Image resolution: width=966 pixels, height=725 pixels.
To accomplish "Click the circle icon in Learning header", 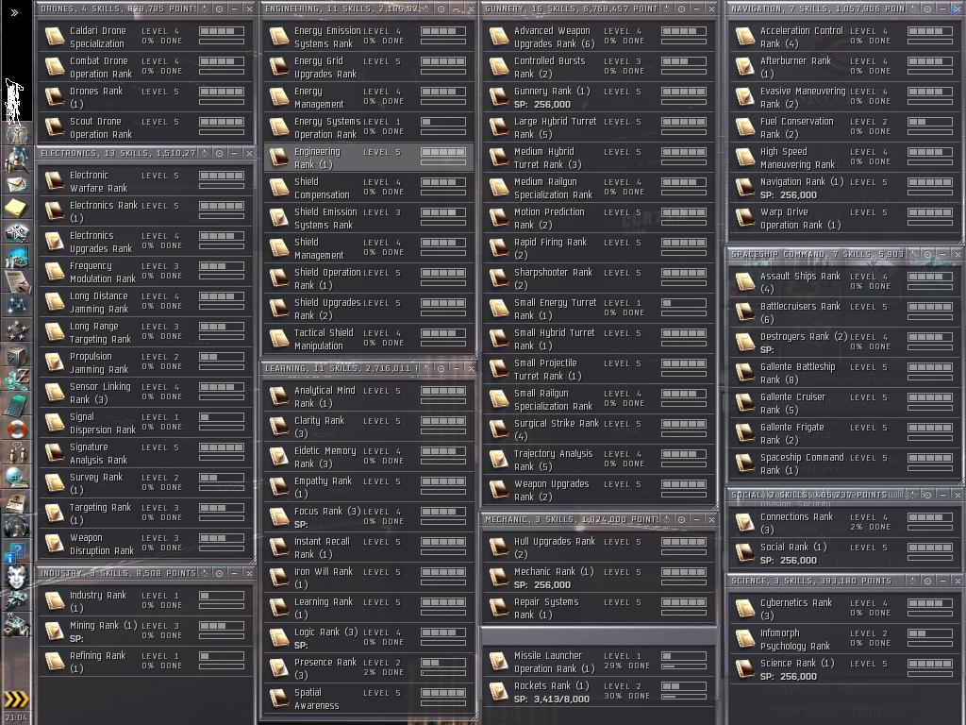I will click(441, 368).
